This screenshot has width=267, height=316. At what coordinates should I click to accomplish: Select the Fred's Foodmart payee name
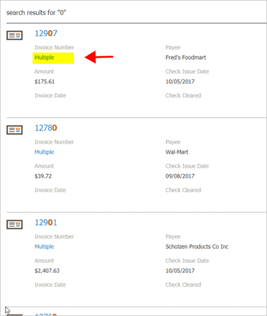click(186, 58)
